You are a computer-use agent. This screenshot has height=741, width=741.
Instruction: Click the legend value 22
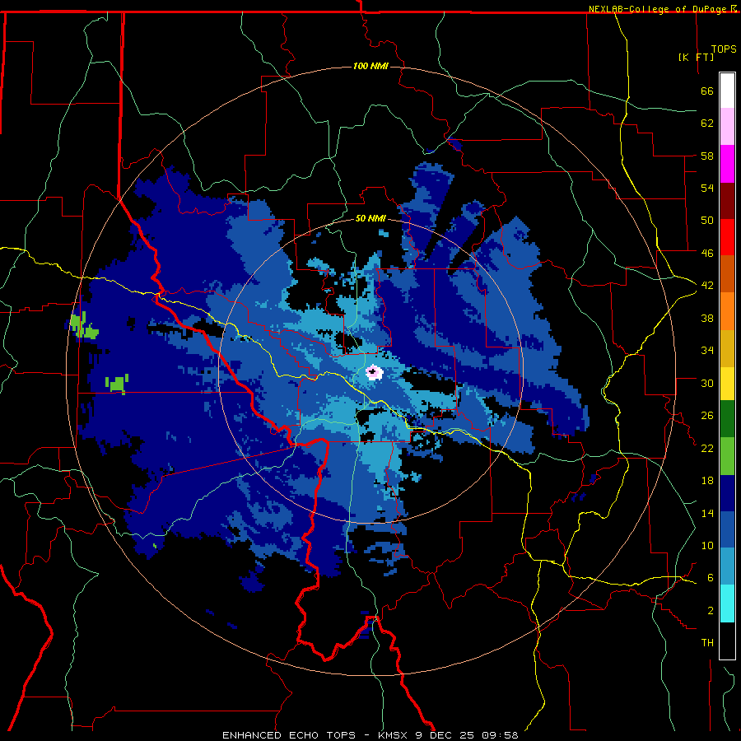pyautogui.click(x=707, y=448)
